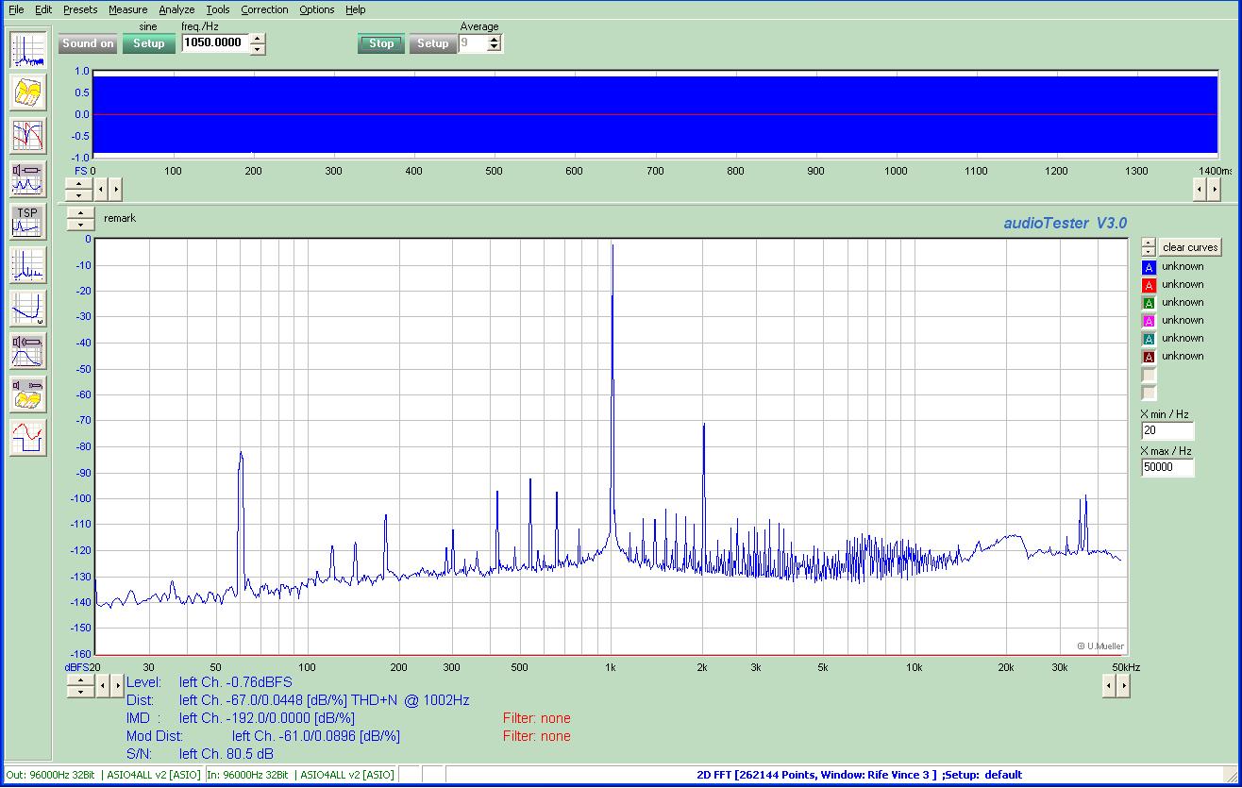The width and height of the screenshot is (1242, 788).
Task: Select the blue curve A marker
Action: tap(1149, 267)
